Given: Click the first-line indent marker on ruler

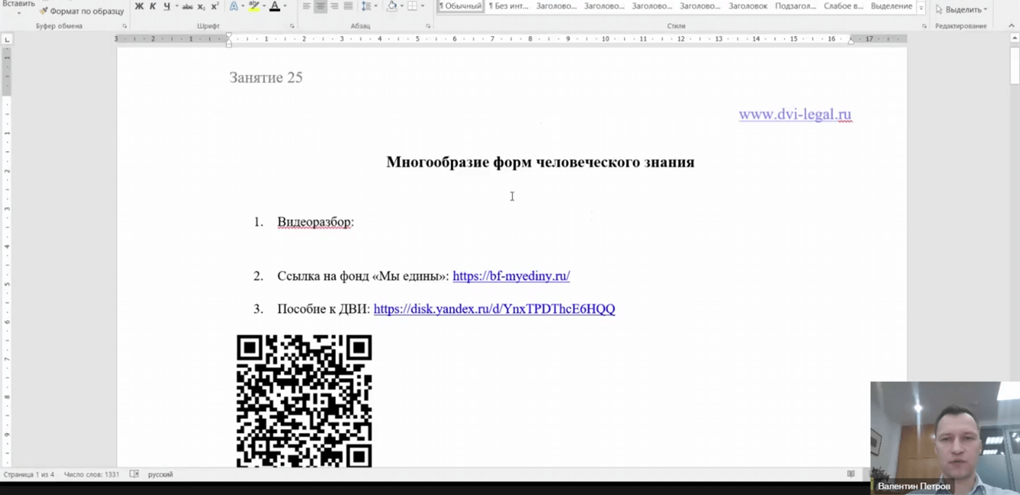Looking at the screenshot, I should coord(229,36).
